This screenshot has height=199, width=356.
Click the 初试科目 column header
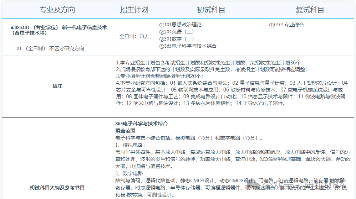[x=211, y=10]
